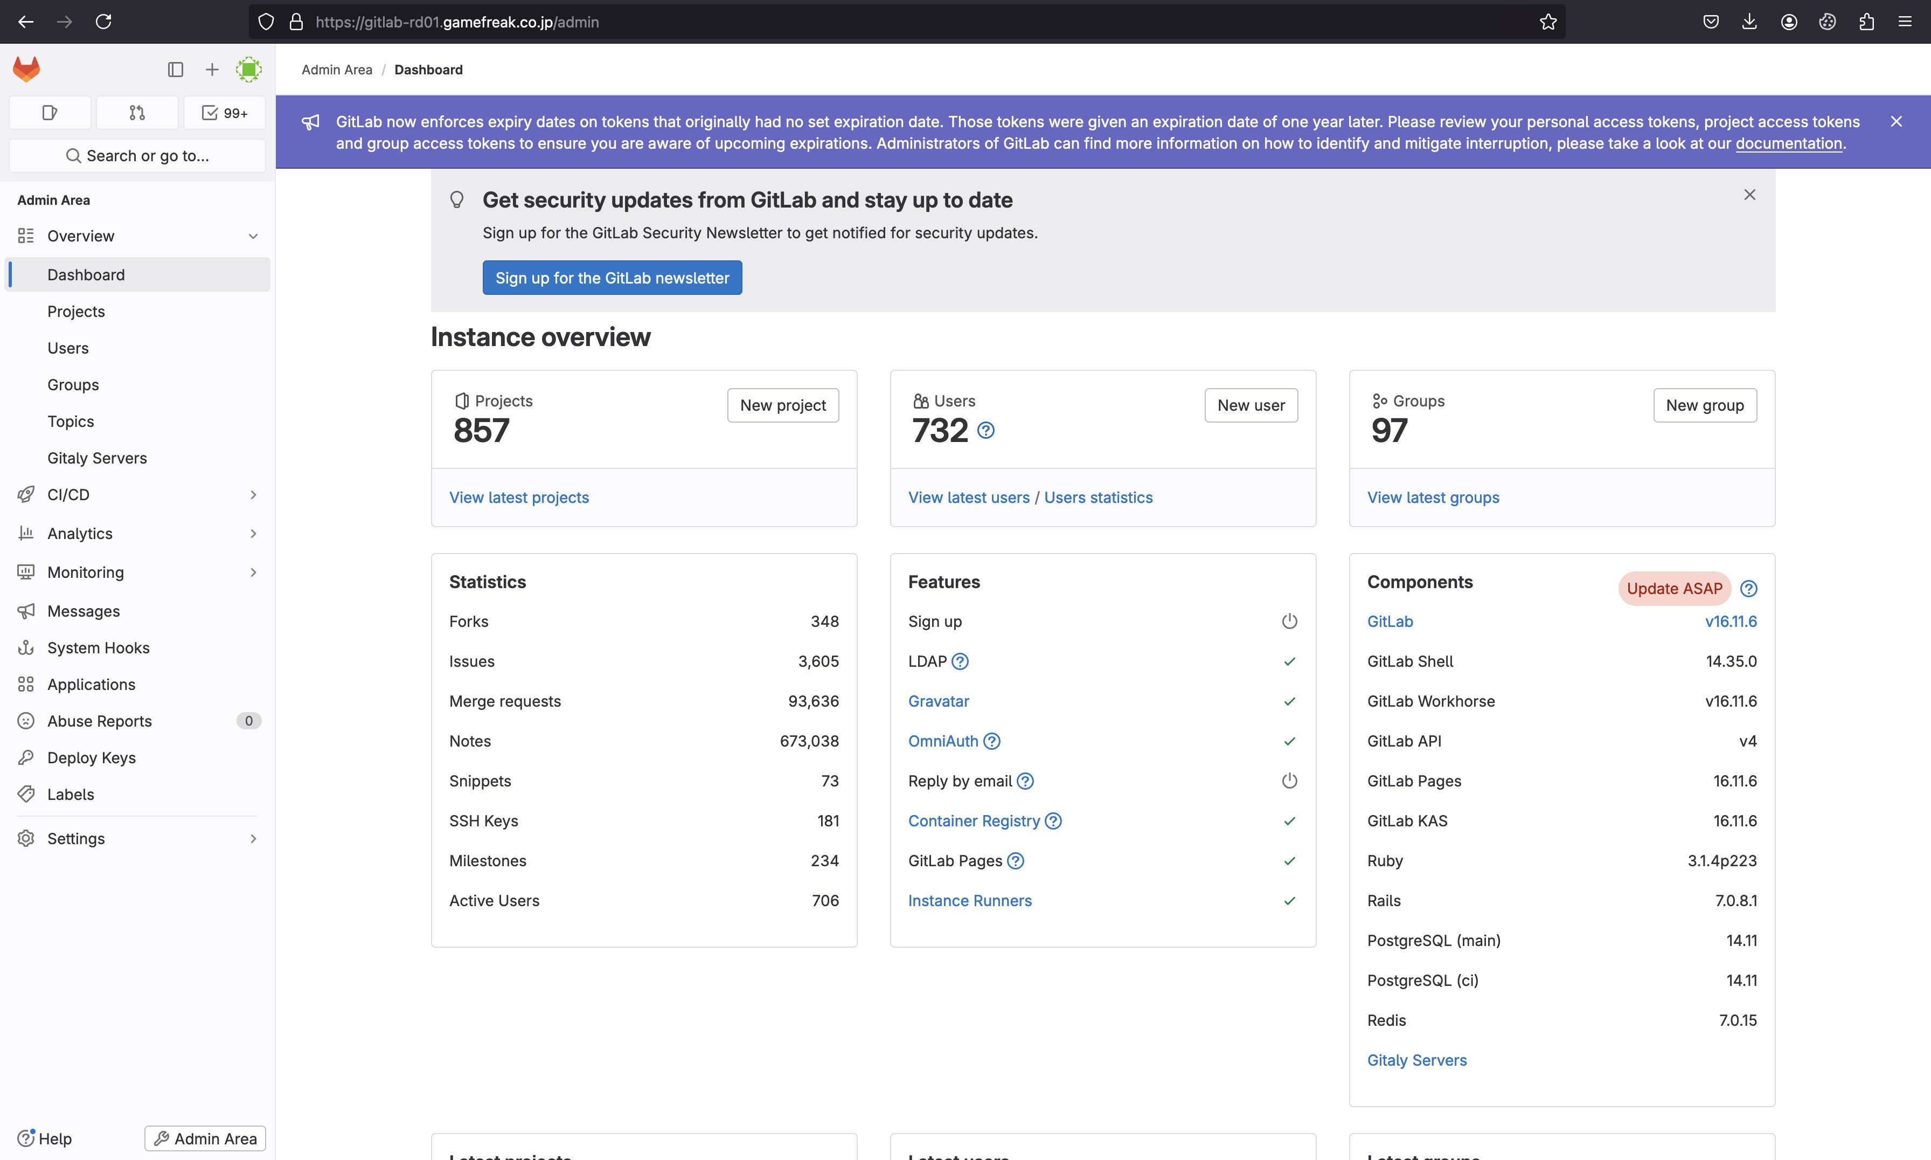
Task: Open the Instance Runners link
Action: point(969,901)
